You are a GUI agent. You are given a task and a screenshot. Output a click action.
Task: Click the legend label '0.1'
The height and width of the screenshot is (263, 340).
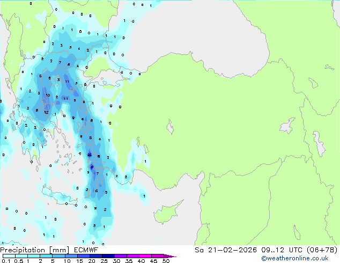pyautogui.click(x=6, y=261)
